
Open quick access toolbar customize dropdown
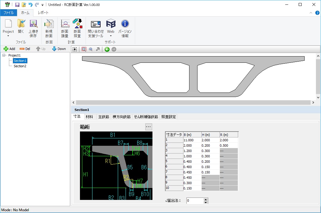click(x=43, y=5)
